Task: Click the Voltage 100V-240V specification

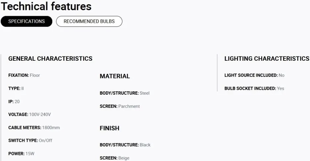Action: pyautogui.click(x=29, y=114)
